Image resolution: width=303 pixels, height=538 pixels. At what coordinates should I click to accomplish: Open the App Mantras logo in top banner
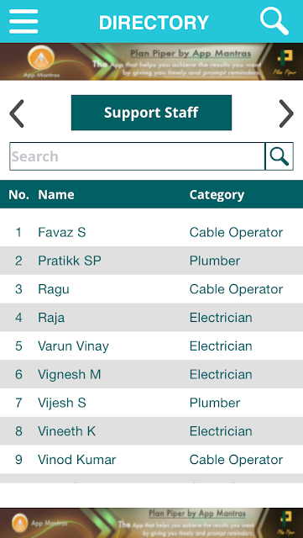[41, 61]
